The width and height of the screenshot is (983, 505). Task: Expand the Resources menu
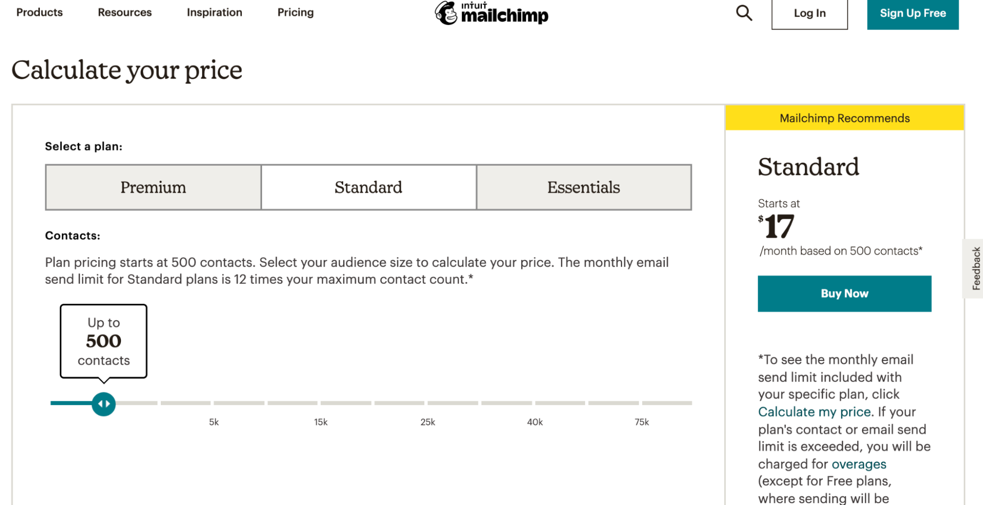point(125,12)
